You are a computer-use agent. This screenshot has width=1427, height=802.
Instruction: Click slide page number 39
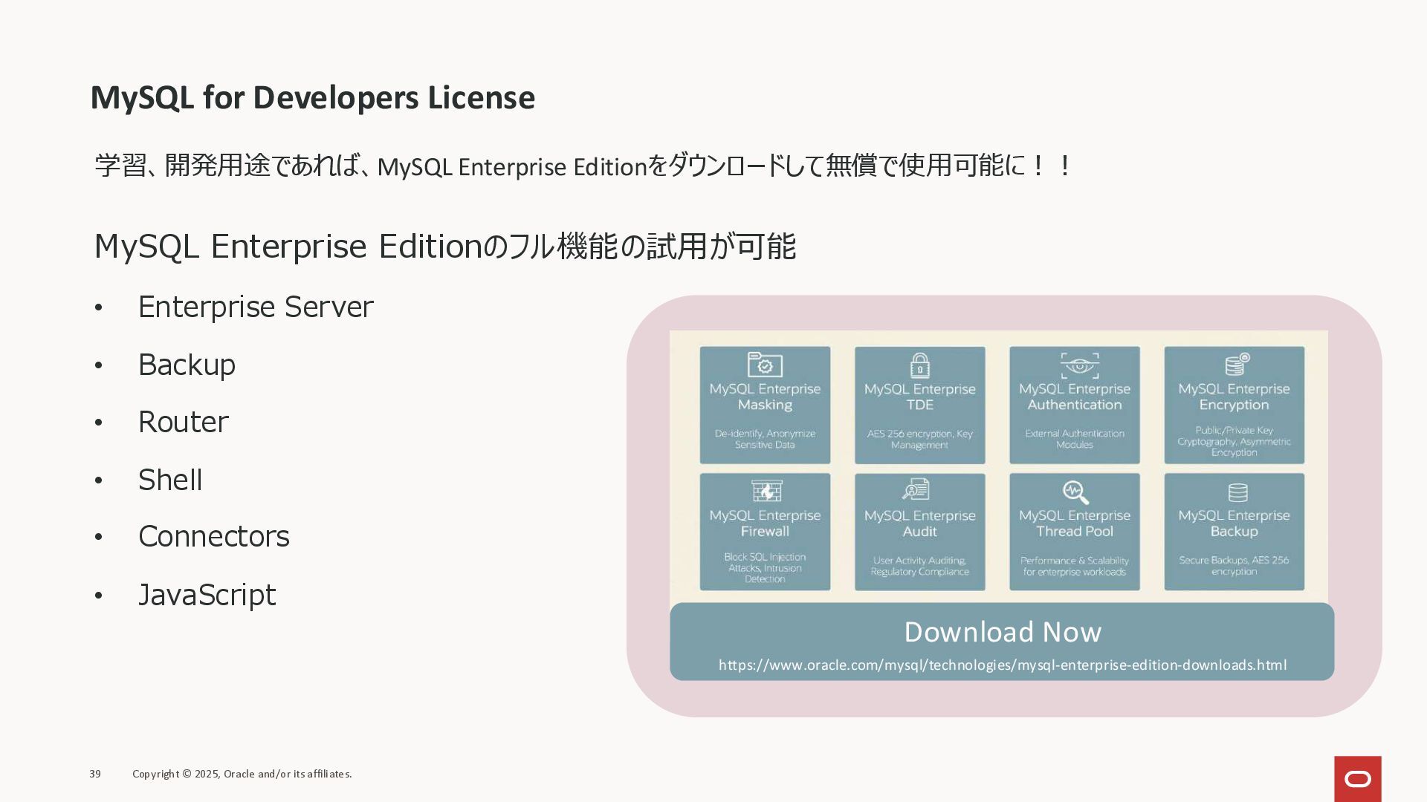pos(95,774)
